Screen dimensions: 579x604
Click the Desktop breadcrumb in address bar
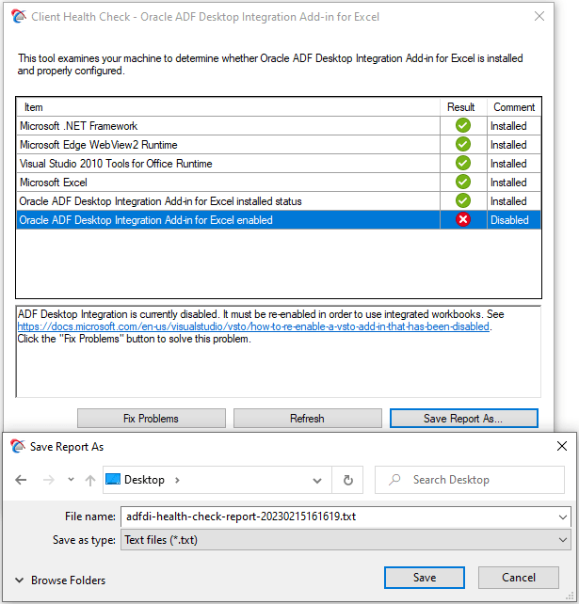point(144,480)
